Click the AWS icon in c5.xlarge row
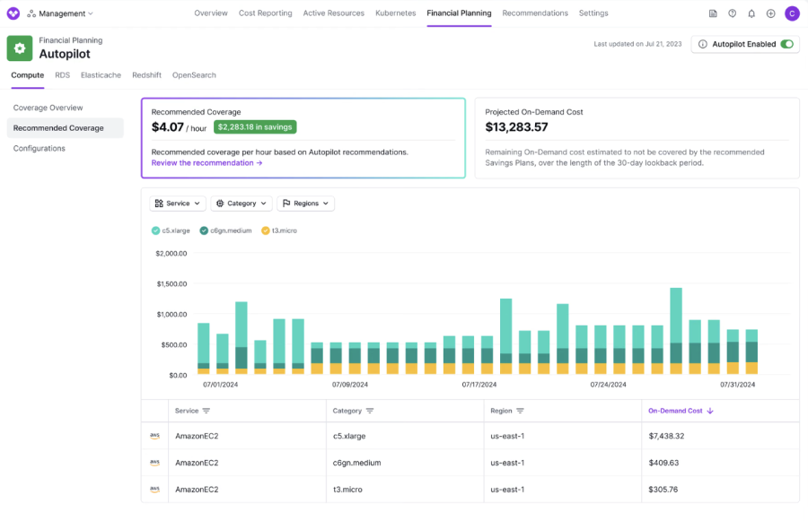 (x=154, y=436)
